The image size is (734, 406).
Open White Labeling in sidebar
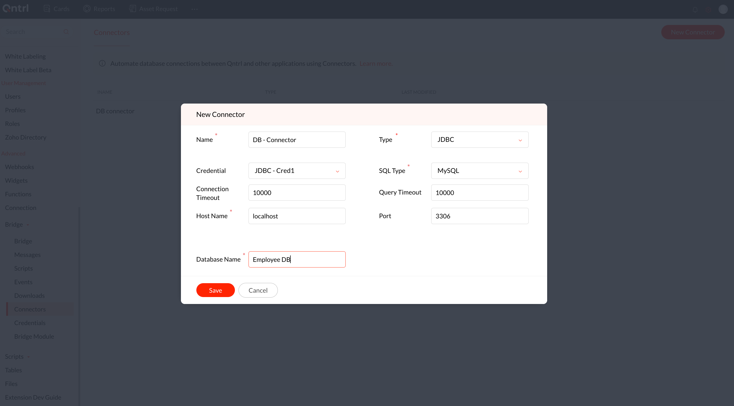pyautogui.click(x=25, y=56)
